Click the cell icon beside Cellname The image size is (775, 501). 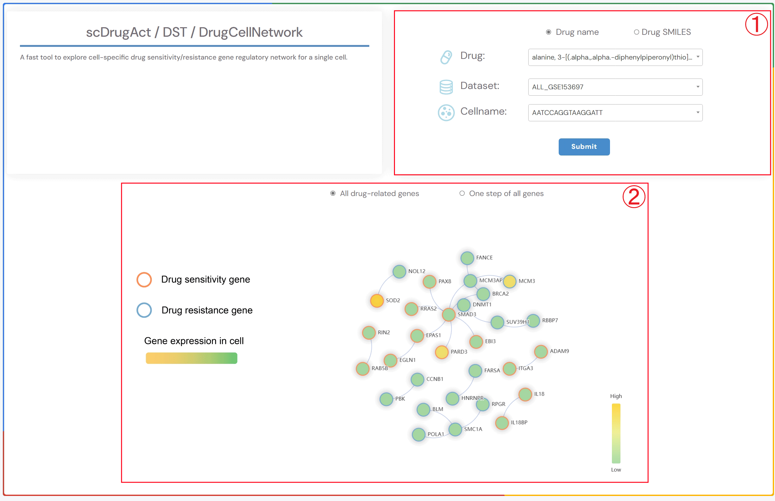click(x=446, y=112)
